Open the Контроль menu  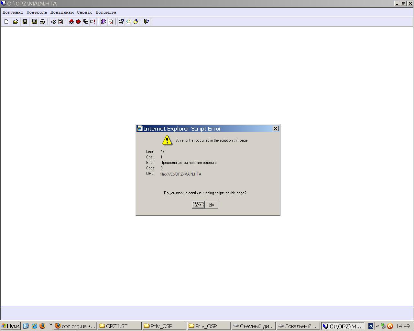coord(37,12)
